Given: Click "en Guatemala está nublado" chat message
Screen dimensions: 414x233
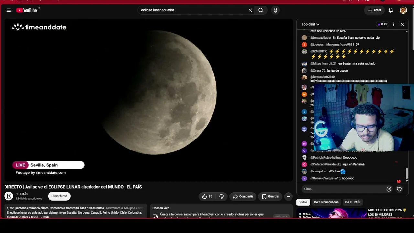Looking at the screenshot, I should [357, 64].
